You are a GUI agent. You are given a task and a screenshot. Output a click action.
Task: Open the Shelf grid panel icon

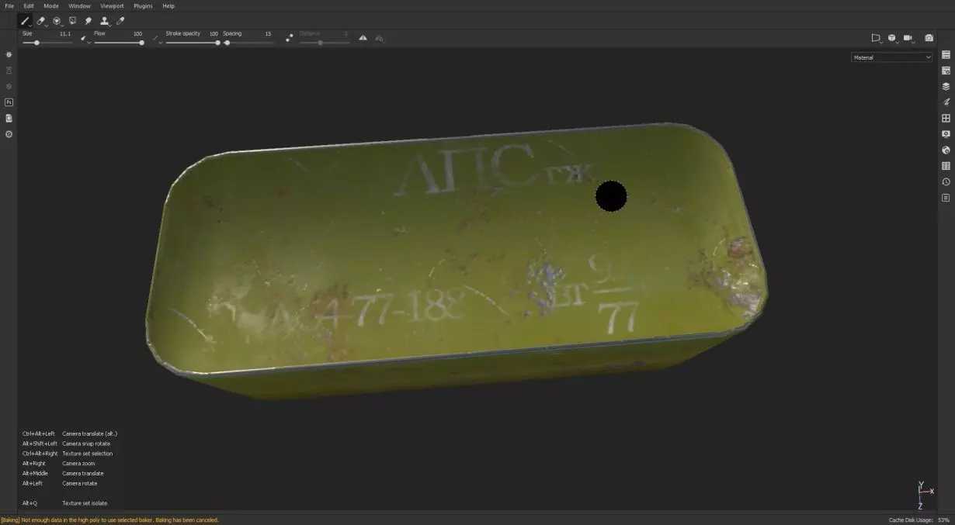pyautogui.click(x=946, y=119)
